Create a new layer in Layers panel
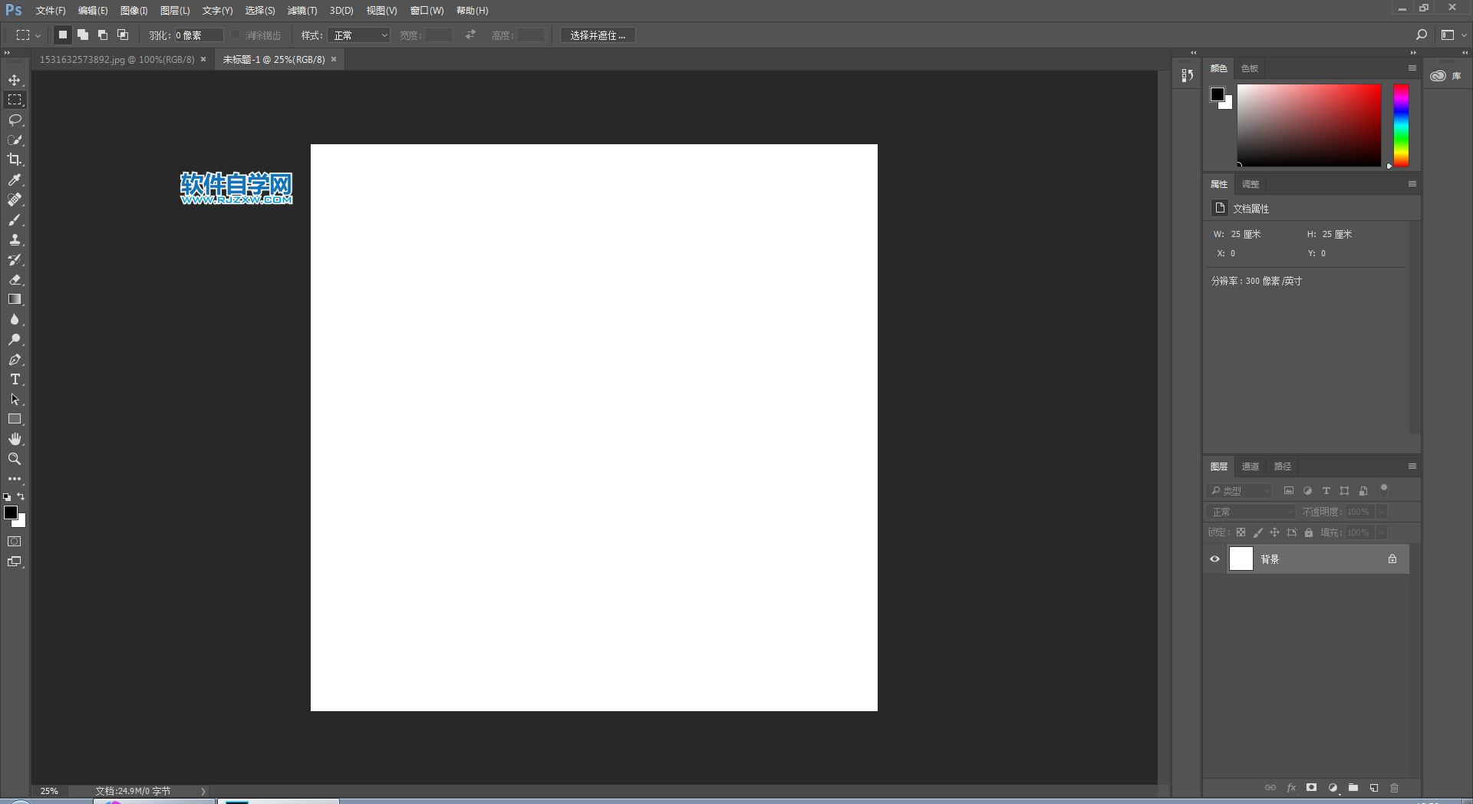The height and width of the screenshot is (804, 1473). (x=1374, y=788)
